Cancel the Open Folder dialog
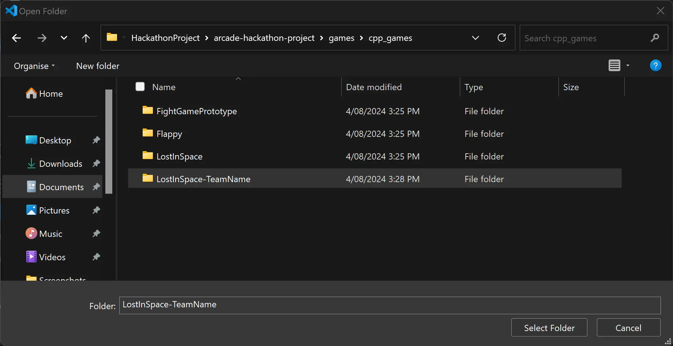The width and height of the screenshot is (673, 346). [x=628, y=328]
